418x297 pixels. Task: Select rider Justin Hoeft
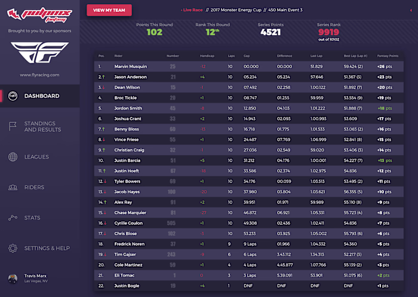pos(127,171)
